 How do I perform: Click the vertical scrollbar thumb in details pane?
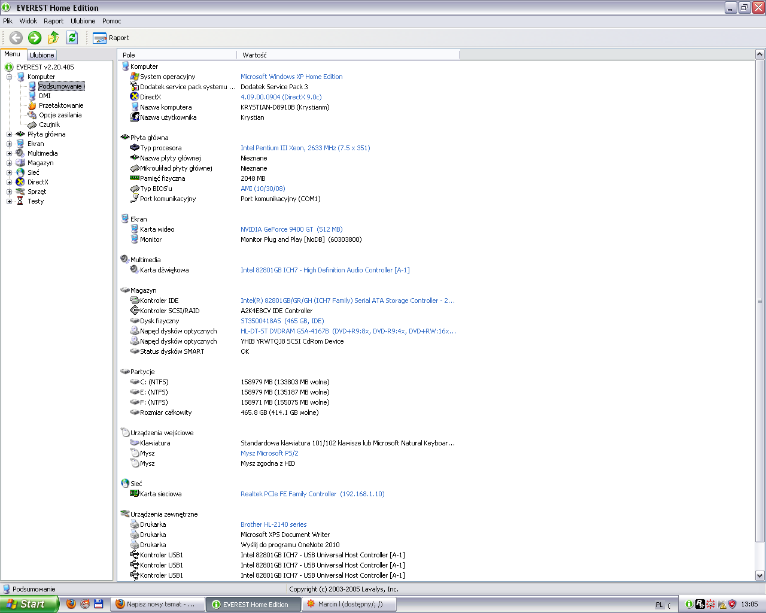point(760,301)
